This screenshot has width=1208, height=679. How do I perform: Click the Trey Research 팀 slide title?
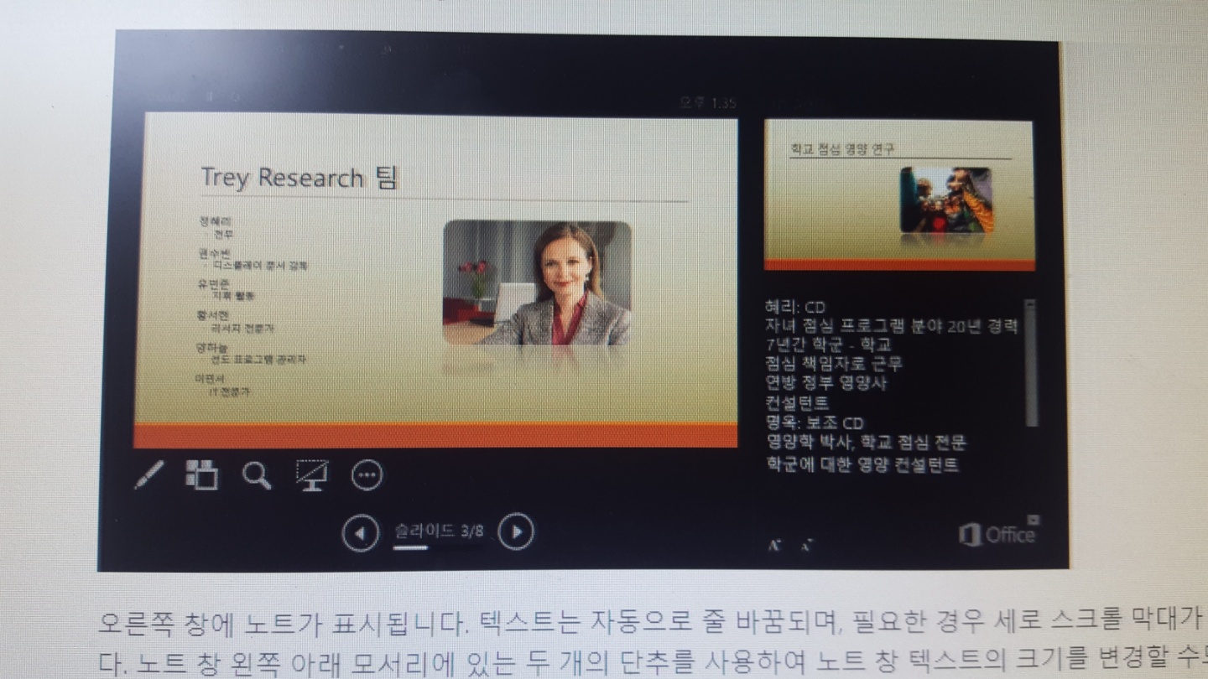pyautogui.click(x=299, y=178)
